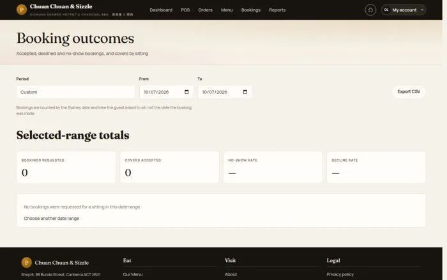Select the Covers Accepted stat card
Image resolution: width=447 pixels, height=280 pixels.
170,167
